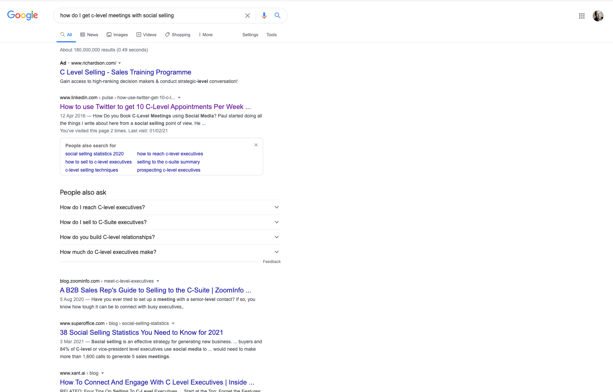Open the account profile avatar

[x=598, y=16]
